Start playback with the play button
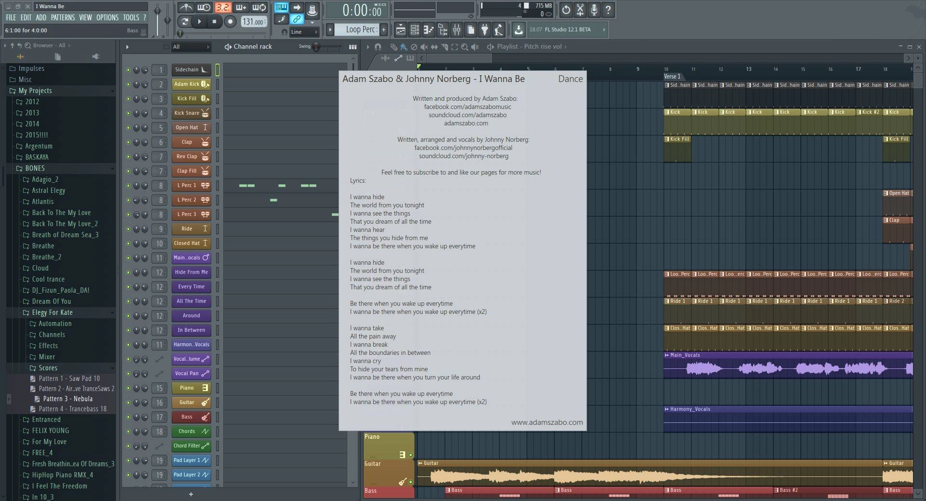 [x=199, y=21]
